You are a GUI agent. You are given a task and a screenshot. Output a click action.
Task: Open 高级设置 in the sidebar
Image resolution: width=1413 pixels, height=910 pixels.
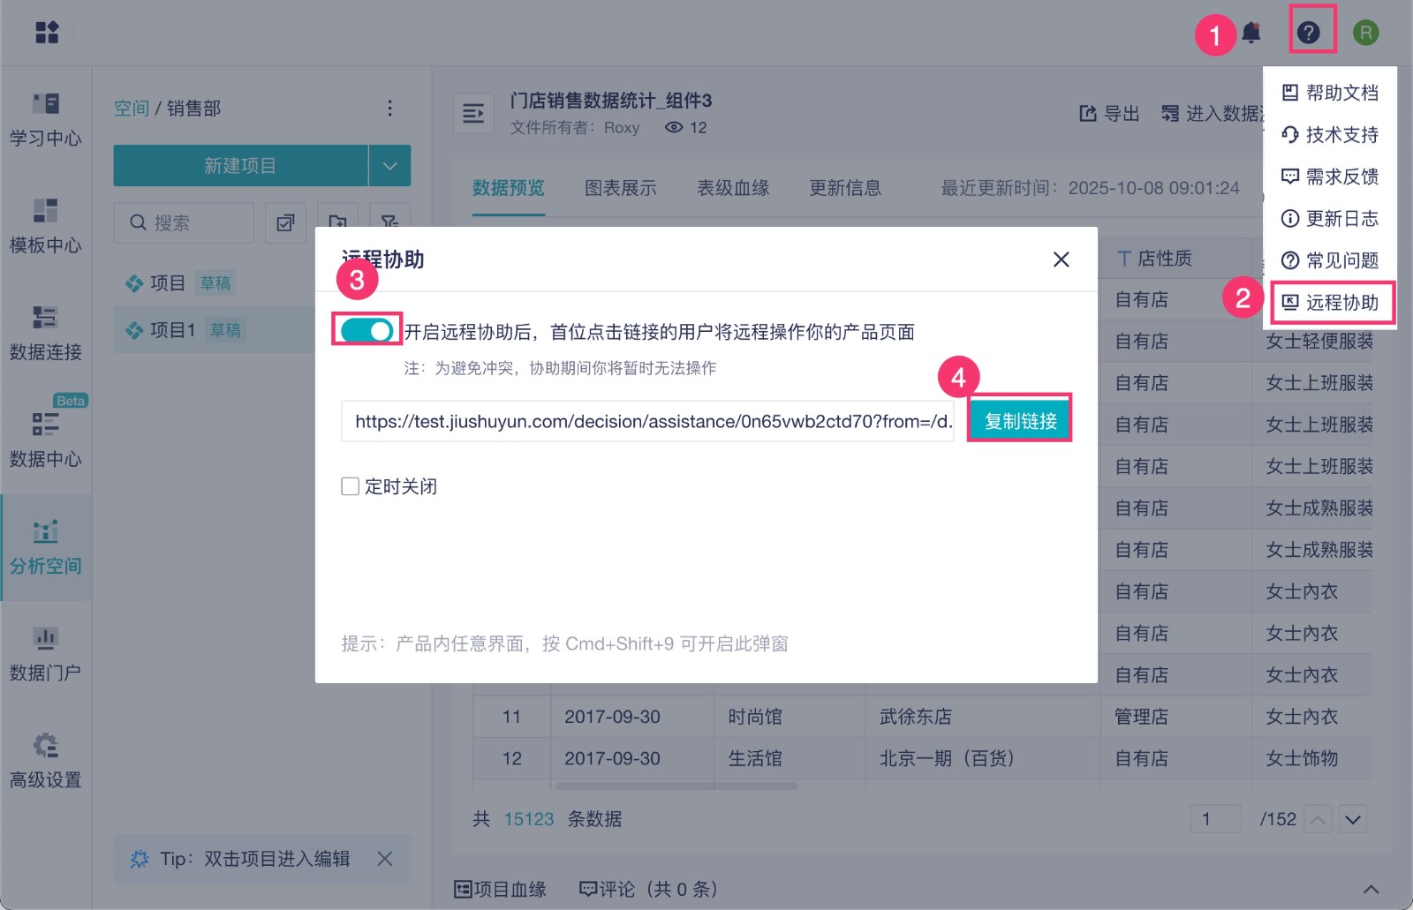pos(46,761)
